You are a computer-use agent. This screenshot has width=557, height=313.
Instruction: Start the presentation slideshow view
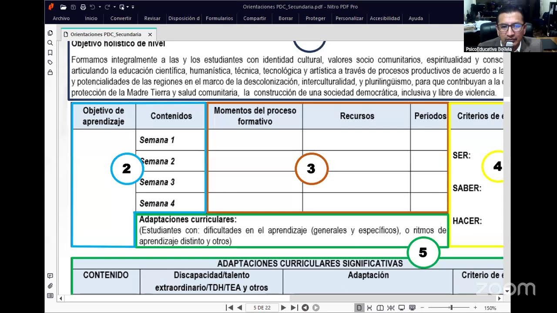[x=412, y=308]
